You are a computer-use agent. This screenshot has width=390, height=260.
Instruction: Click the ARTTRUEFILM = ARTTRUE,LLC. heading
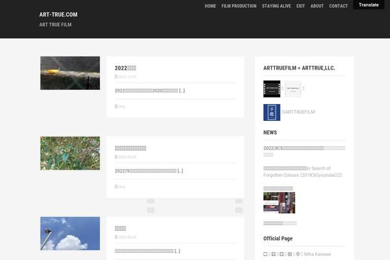click(299, 68)
